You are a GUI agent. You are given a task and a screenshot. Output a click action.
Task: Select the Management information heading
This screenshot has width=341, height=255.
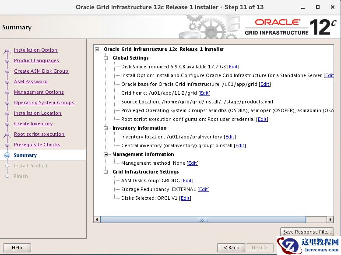pyautogui.click(x=143, y=154)
